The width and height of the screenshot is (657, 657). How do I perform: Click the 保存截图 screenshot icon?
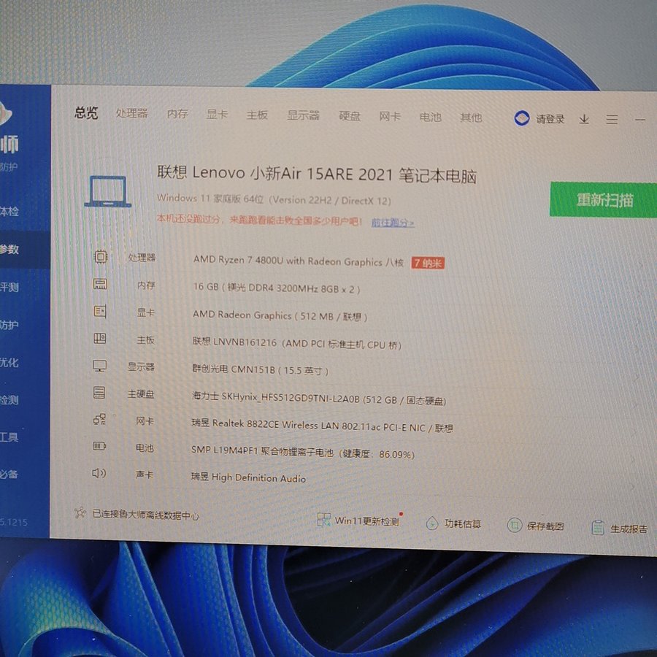coord(515,525)
